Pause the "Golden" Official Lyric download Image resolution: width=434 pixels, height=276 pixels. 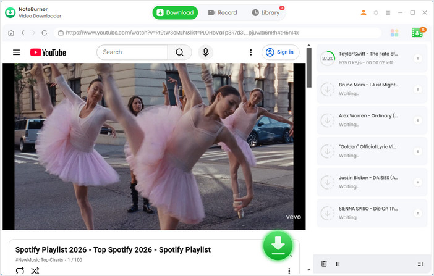pyautogui.click(x=418, y=151)
